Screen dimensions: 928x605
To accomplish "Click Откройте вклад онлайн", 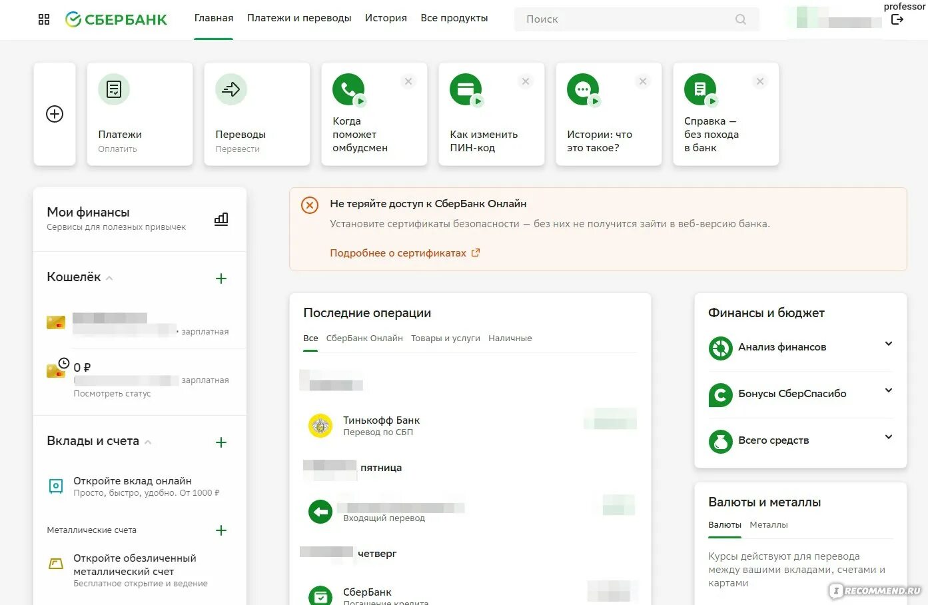I will click(x=133, y=481).
